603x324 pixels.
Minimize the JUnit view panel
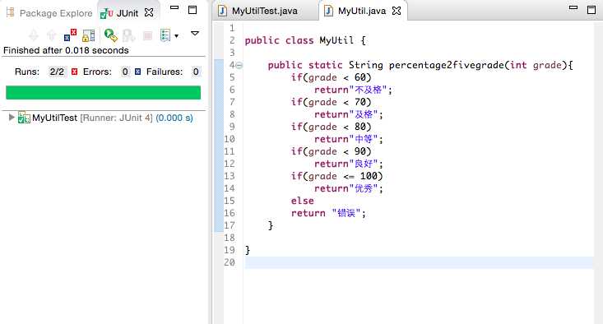(174, 7)
